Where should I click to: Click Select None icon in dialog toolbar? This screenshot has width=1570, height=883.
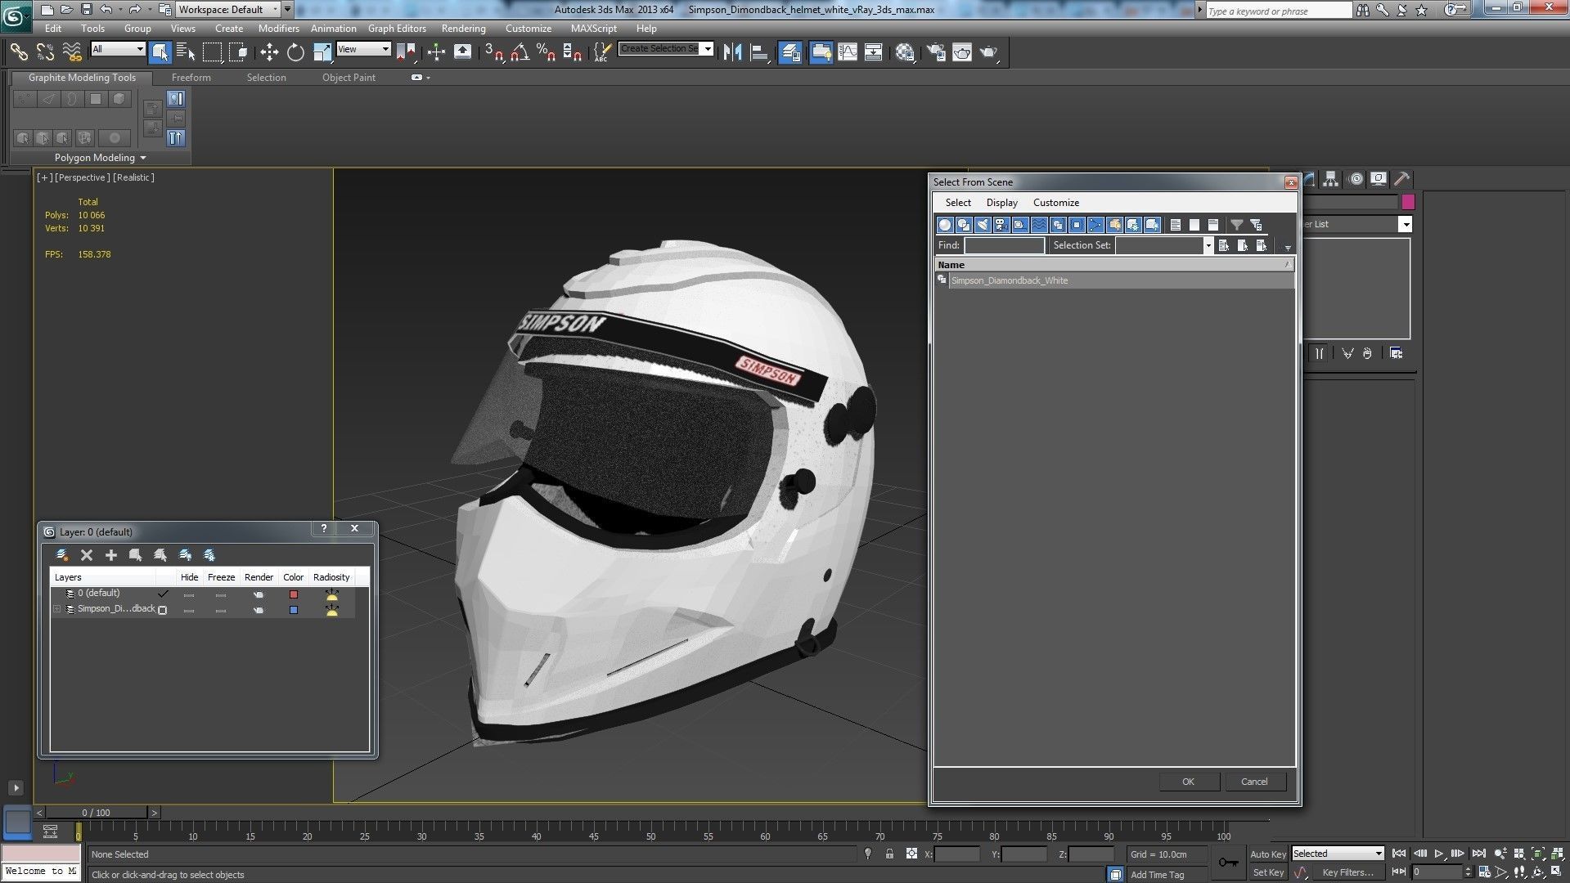tap(1194, 224)
